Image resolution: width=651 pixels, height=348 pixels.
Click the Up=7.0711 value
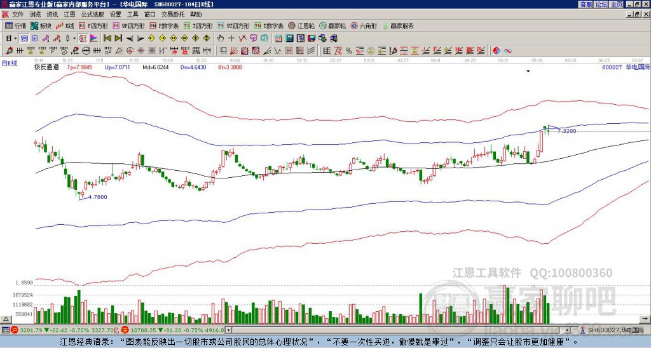click(x=117, y=67)
